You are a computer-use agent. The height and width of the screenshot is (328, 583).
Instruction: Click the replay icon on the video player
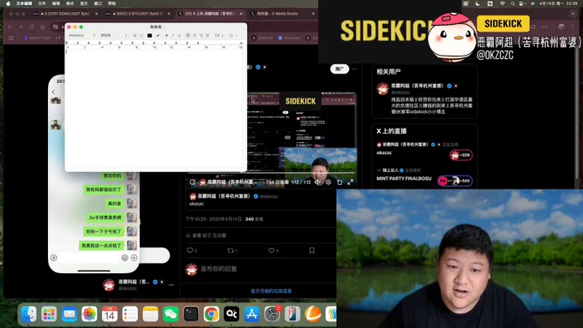[x=192, y=182]
